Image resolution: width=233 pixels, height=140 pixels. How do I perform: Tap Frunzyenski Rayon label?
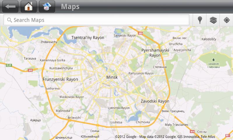pos(60,79)
